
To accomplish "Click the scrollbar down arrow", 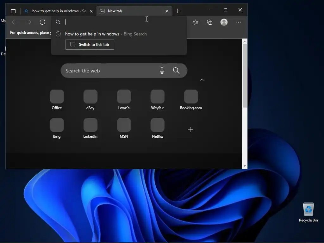I will tap(245, 166).
